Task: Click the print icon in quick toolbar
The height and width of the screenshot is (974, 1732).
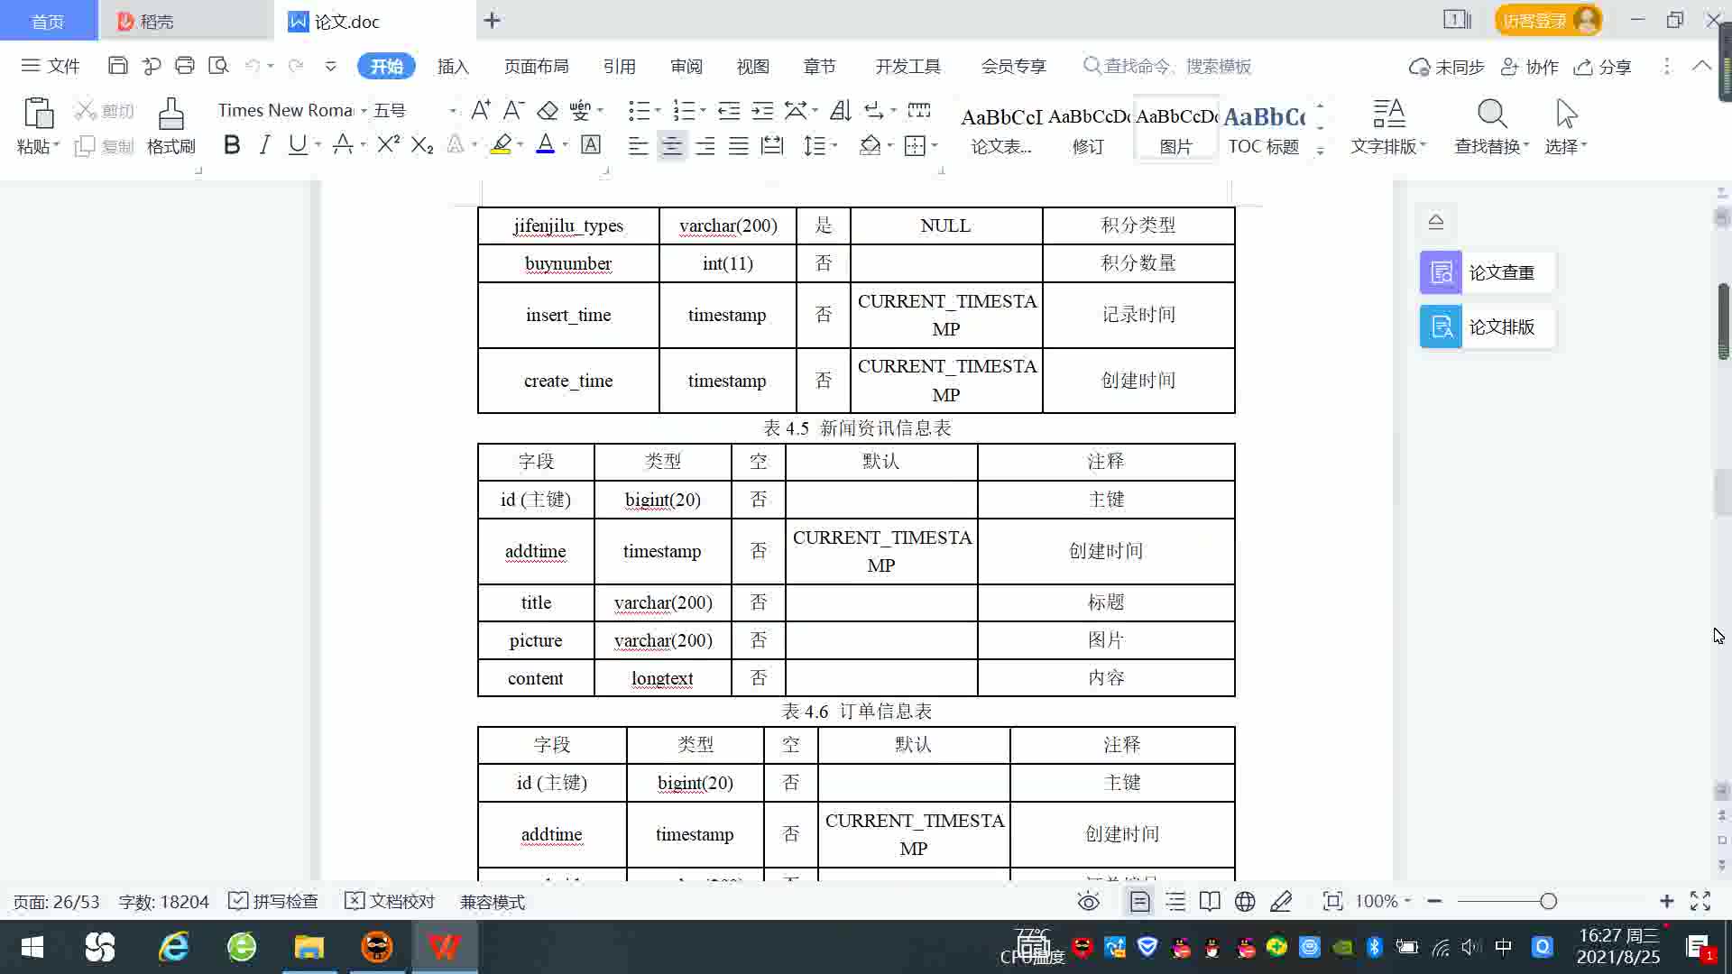Action: [x=185, y=66]
